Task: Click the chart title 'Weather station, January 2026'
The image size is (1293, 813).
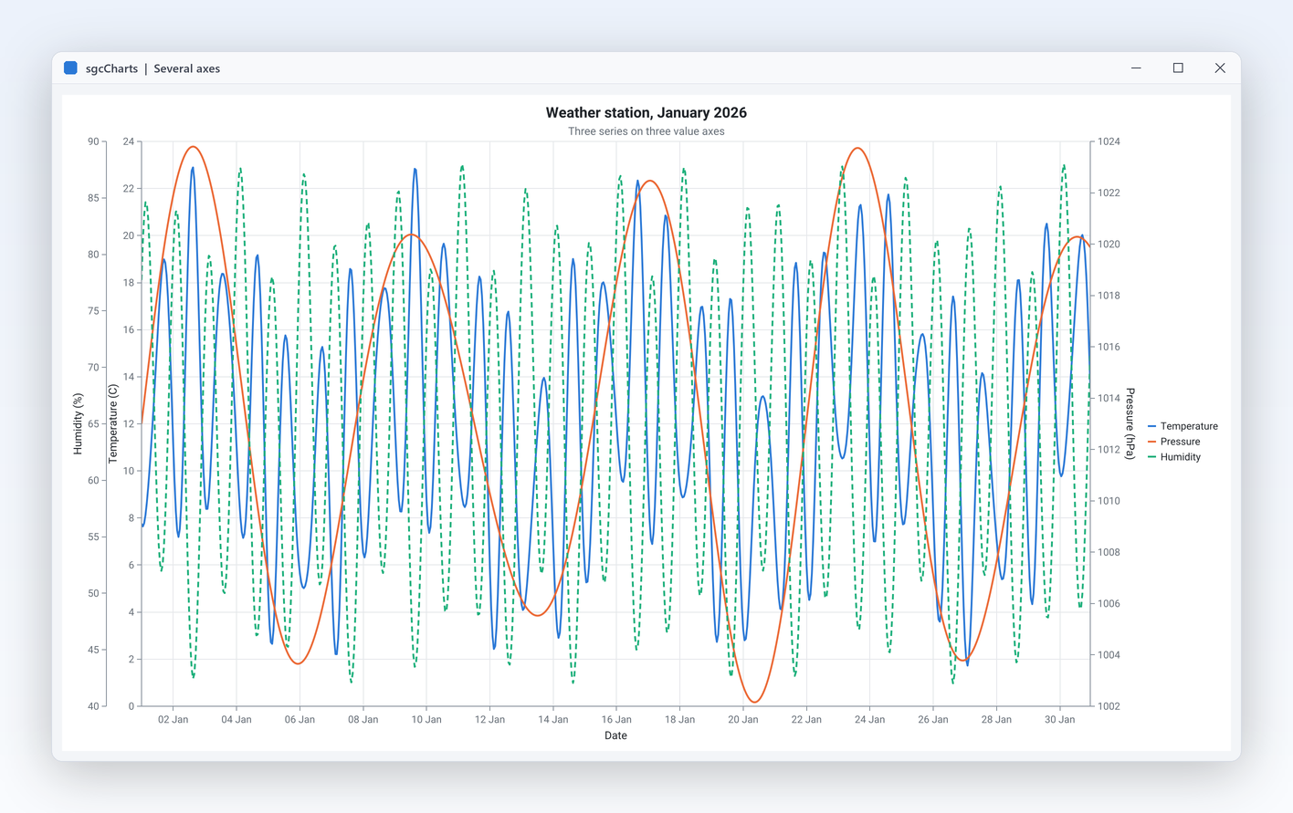Action: (646, 113)
